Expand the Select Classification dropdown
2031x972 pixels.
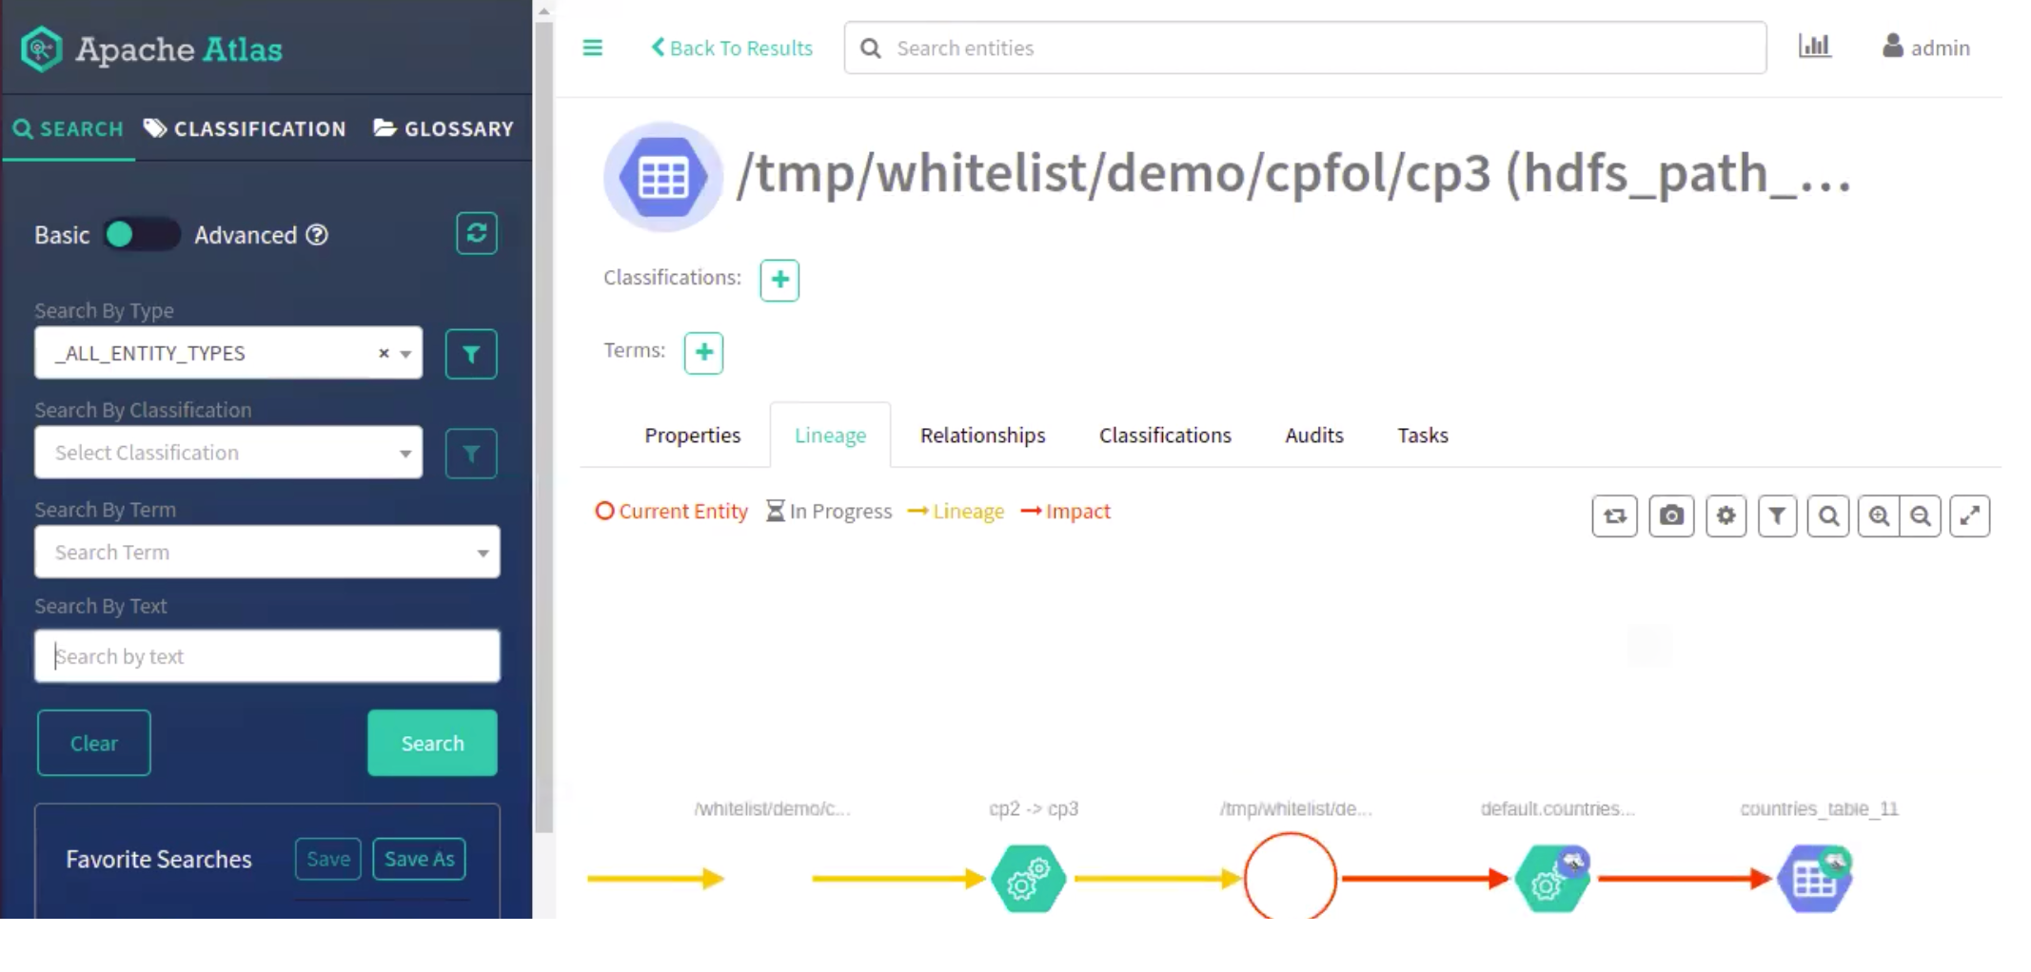[228, 453]
